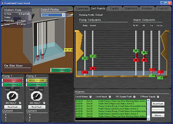
Task: Click the Duty setpoint 33% green slider marker
Action: 85,58
